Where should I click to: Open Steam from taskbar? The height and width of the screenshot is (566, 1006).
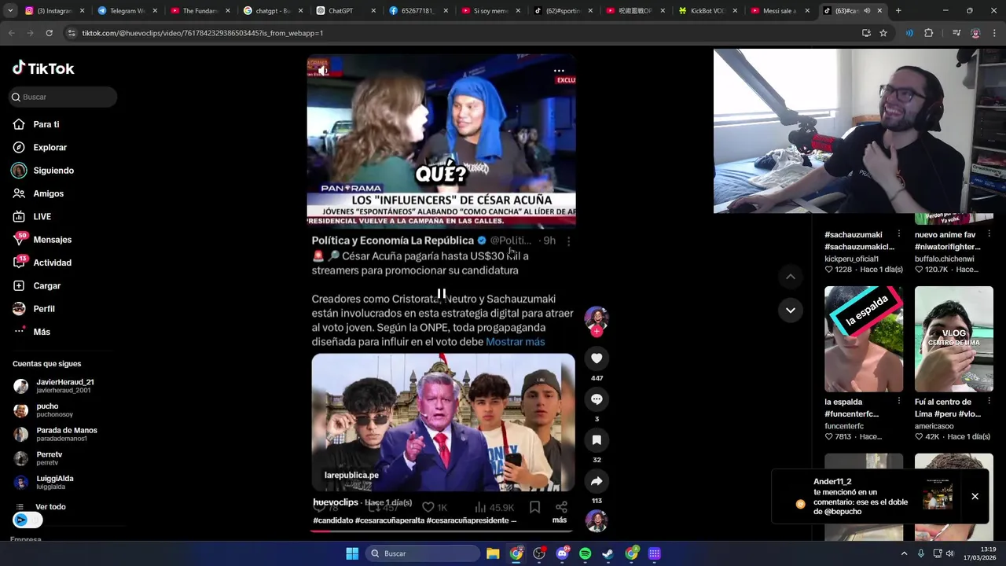point(608,553)
